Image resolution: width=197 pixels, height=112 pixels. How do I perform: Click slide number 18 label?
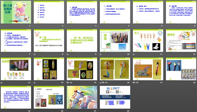point(194,83)
